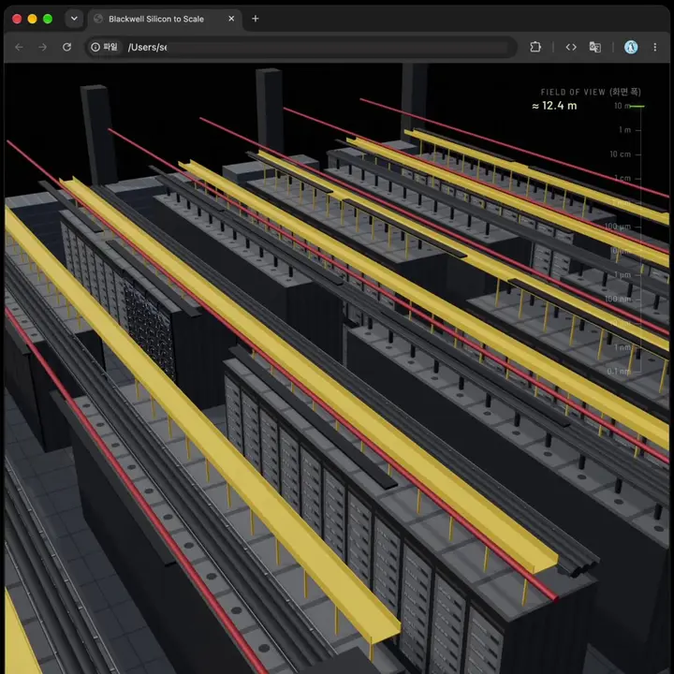Open the browser three-dot menu

(x=654, y=47)
